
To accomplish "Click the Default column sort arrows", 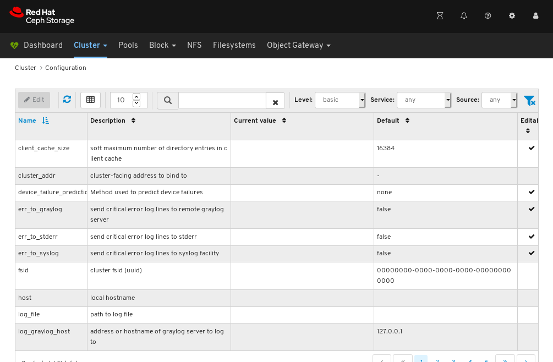I will (407, 120).
